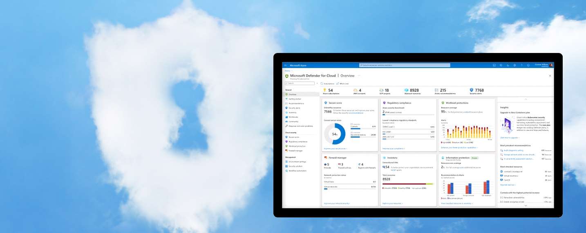Open Improve your compliance link
The image size is (586, 233).
[394, 149]
